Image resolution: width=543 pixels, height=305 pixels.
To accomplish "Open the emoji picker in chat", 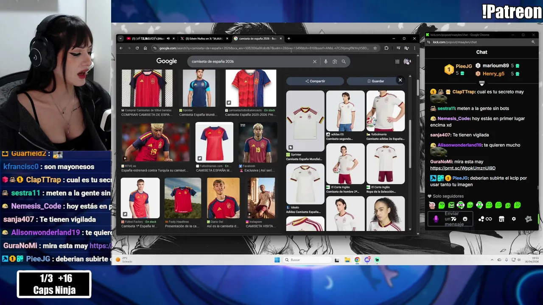I will (465, 219).
